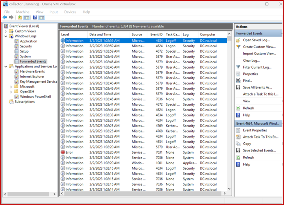Expand the OpenSSH folder node

tap(11, 92)
